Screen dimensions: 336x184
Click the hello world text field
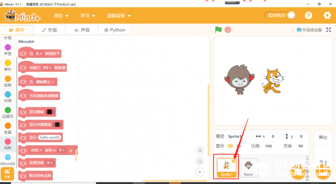click(x=49, y=137)
